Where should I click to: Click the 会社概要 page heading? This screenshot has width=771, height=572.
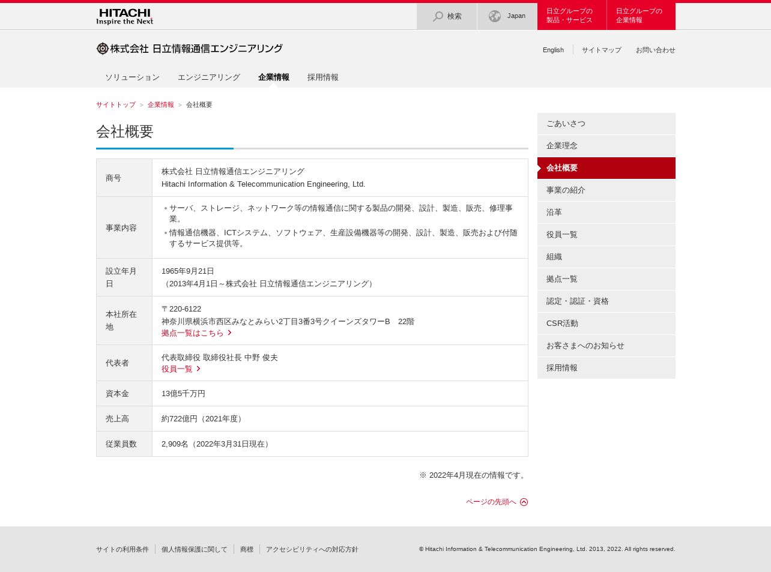(125, 131)
